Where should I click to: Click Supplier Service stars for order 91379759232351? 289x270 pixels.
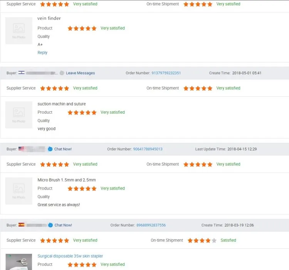(55, 89)
